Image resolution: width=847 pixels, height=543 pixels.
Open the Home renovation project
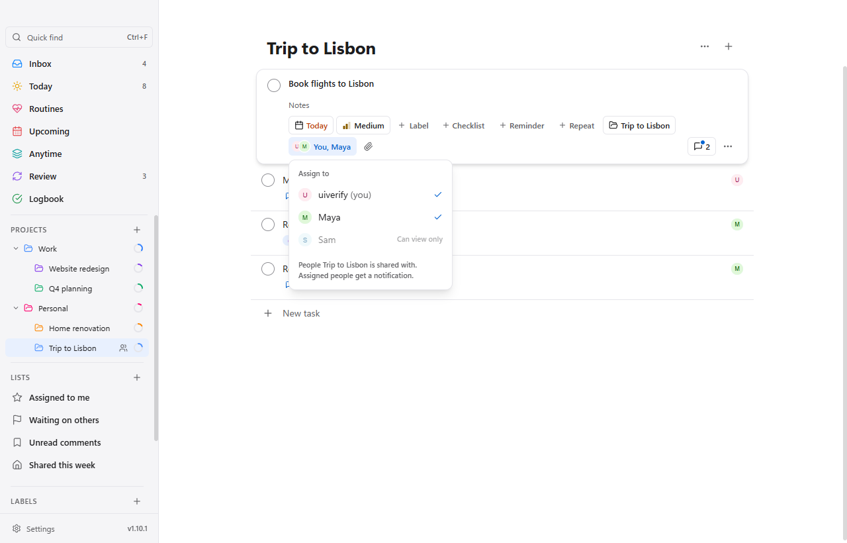tap(77, 328)
